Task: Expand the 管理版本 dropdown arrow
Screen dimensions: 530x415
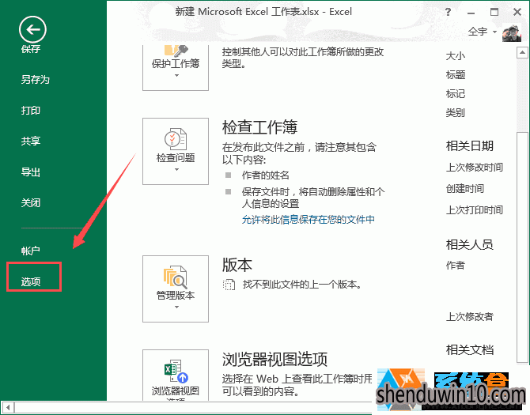Action: [176, 307]
